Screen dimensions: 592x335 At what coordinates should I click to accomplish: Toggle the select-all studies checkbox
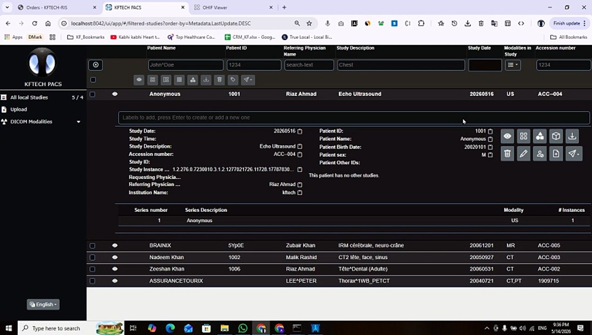pos(93,80)
